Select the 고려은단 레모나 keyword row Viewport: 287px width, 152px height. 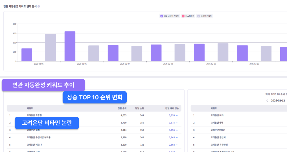(34, 145)
